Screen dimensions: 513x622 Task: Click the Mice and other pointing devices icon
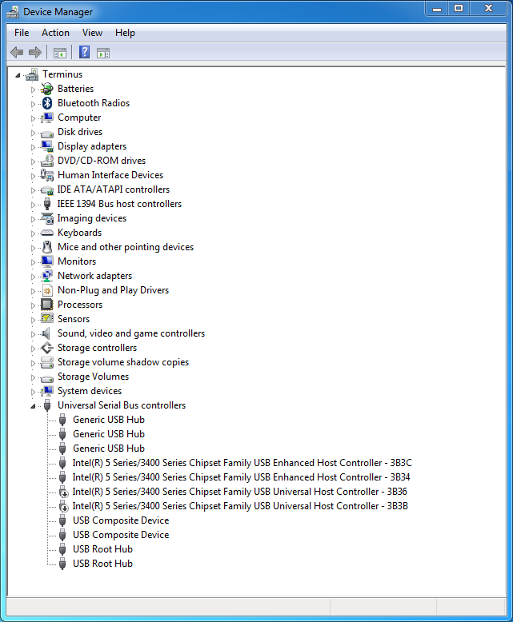pos(47,247)
